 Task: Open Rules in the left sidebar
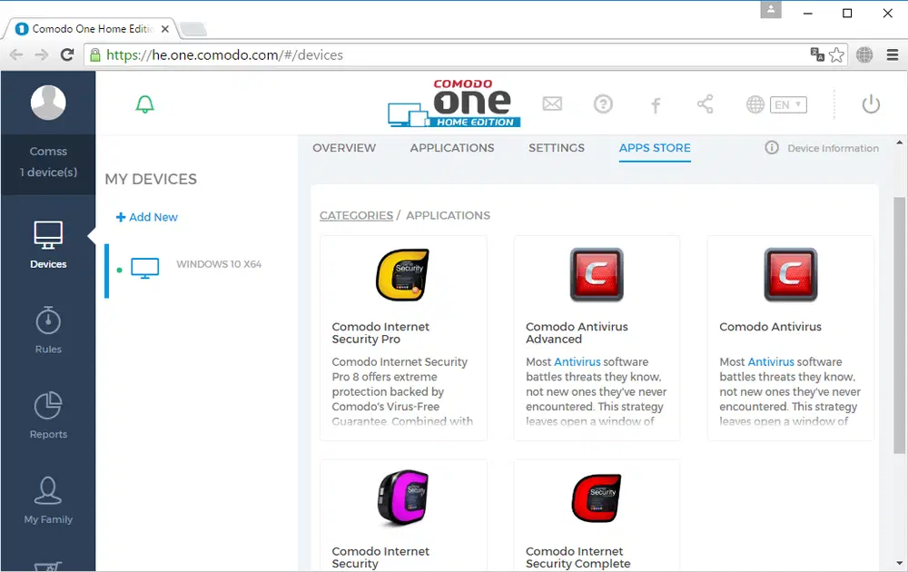click(x=48, y=330)
